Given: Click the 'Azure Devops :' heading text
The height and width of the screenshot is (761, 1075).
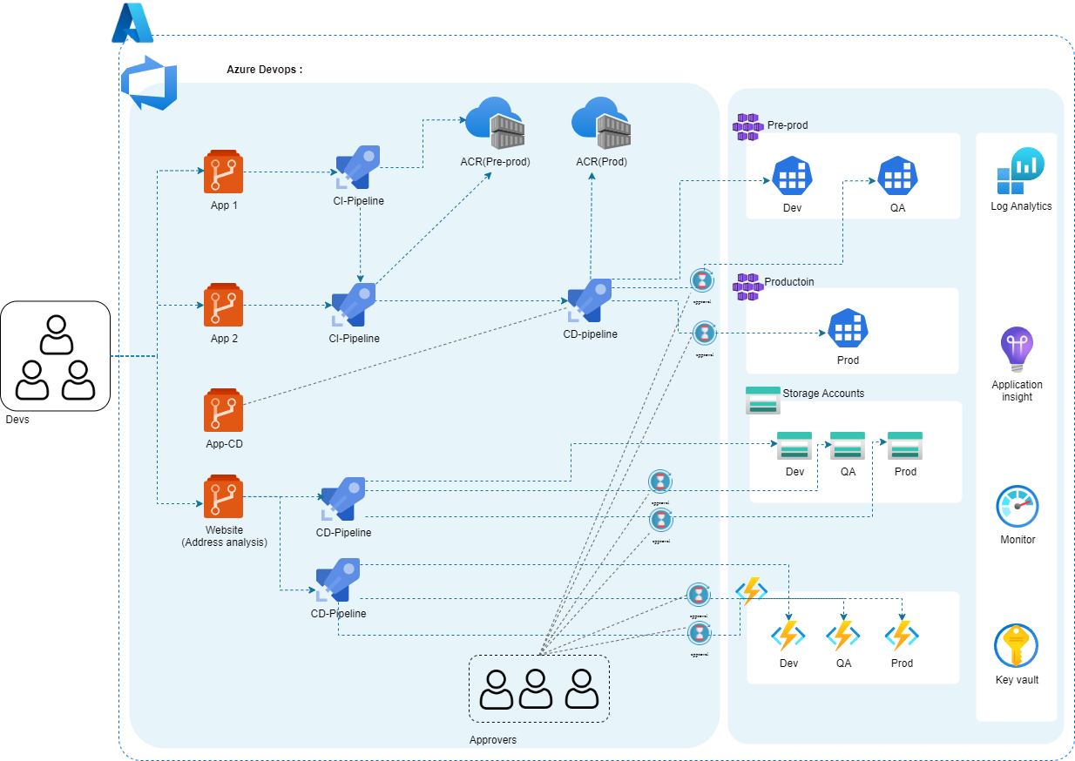Looking at the screenshot, I should tap(264, 70).
